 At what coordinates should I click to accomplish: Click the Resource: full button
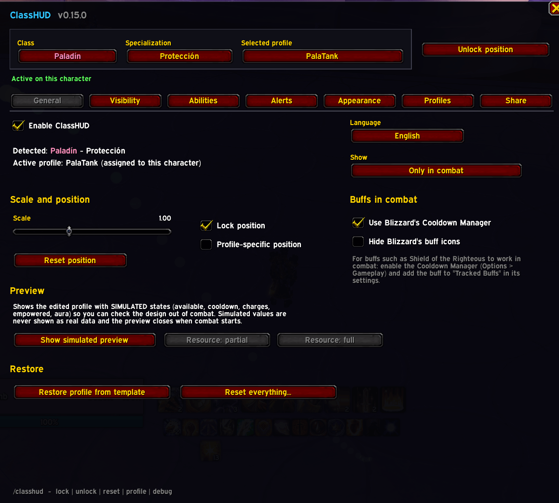point(330,340)
